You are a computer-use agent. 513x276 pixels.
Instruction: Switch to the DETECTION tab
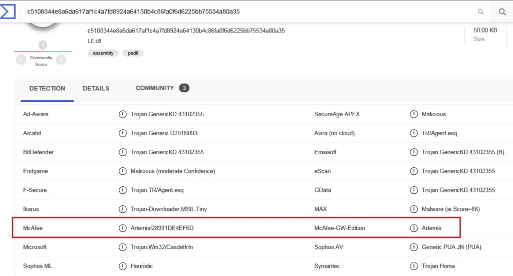coord(47,89)
